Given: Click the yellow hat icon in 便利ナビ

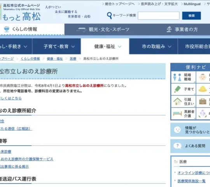Looking at the screenshot, I should [x=203, y=89].
